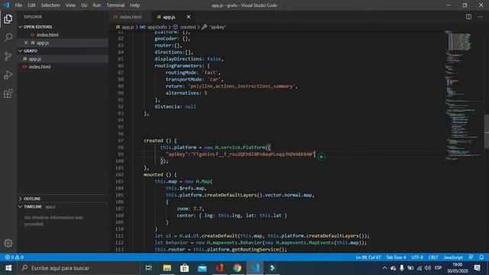Change line endings via CRLF

[433, 257]
